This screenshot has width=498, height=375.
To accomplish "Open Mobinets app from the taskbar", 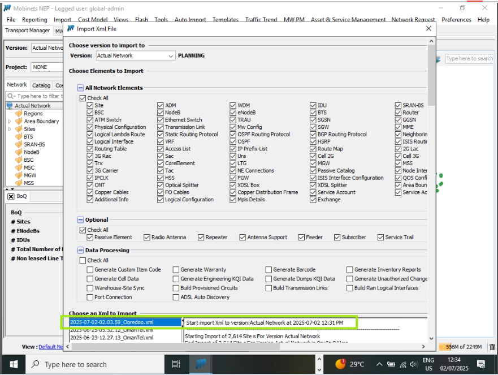I will (201, 364).
